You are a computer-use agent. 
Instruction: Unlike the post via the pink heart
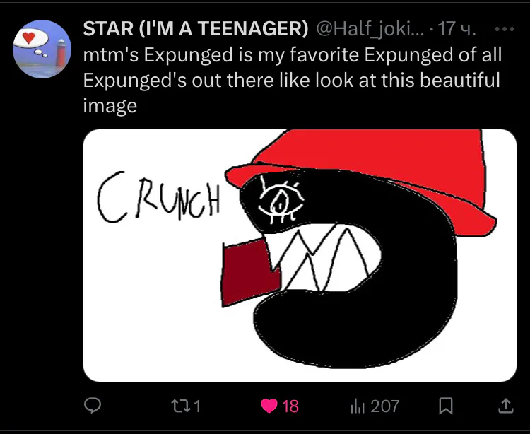click(269, 406)
